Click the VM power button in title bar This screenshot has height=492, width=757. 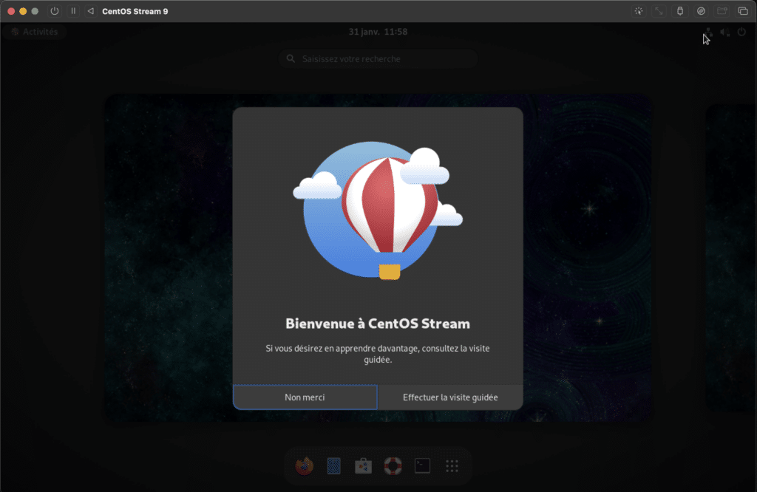(55, 11)
